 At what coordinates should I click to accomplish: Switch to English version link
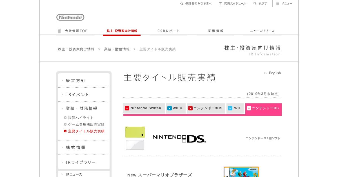point(272,73)
